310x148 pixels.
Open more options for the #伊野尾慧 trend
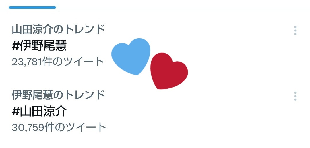click(295, 31)
